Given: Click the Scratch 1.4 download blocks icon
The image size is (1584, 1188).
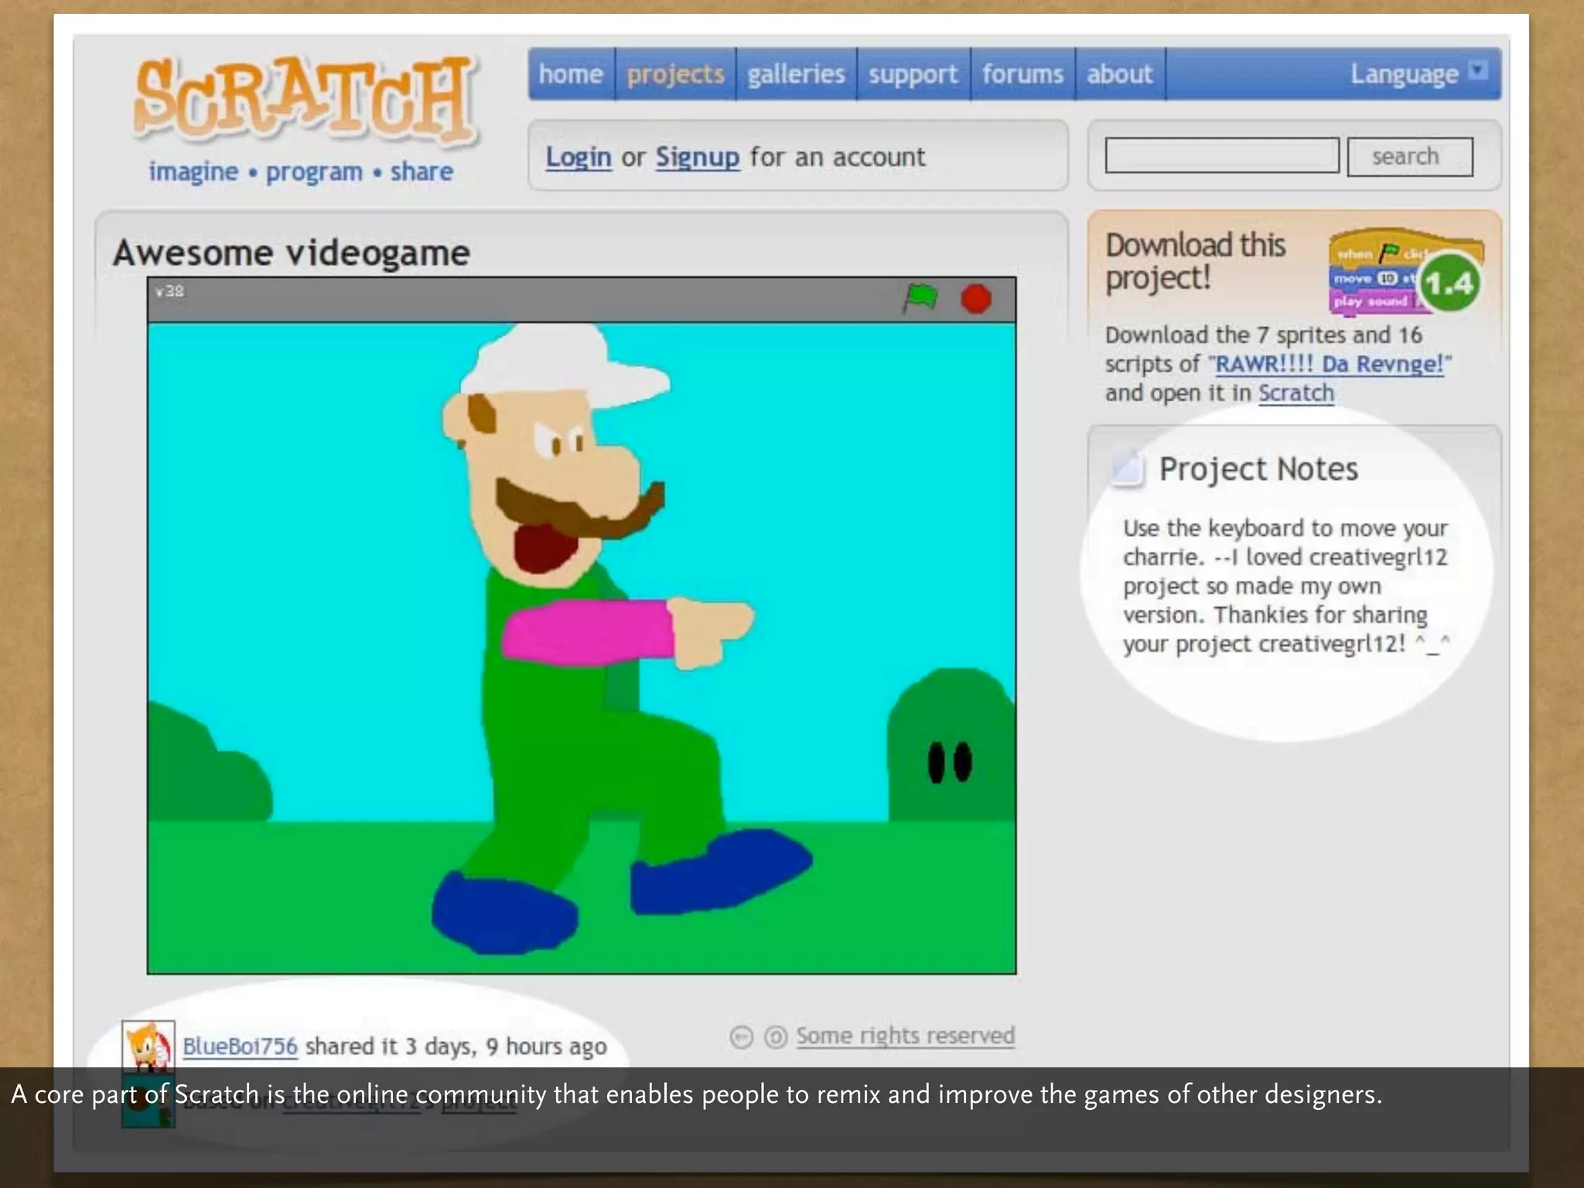Looking at the screenshot, I should (x=1405, y=272).
